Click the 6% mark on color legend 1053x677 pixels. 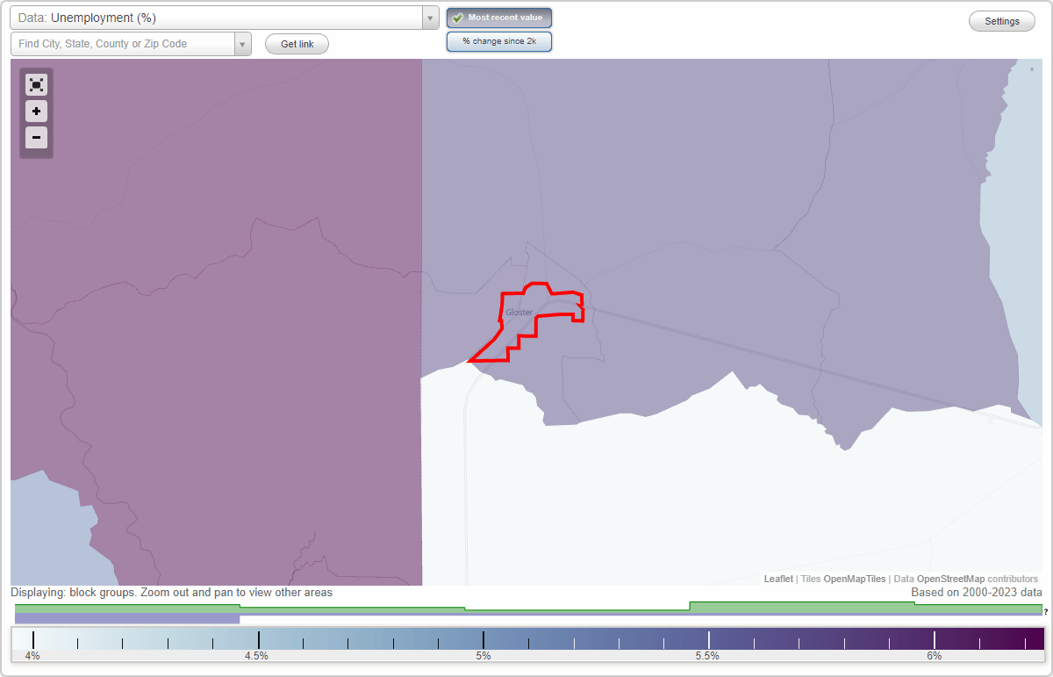tap(935, 655)
